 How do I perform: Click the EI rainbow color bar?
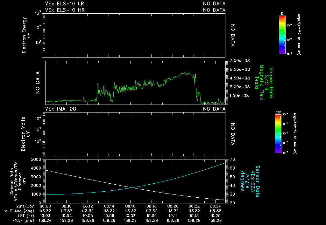click(282, 35)
